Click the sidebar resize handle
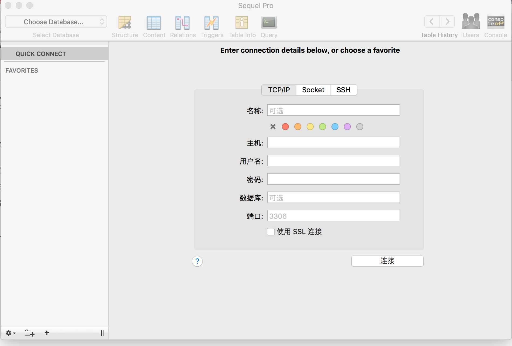This screenshot has height=346, width=512. 101,333
